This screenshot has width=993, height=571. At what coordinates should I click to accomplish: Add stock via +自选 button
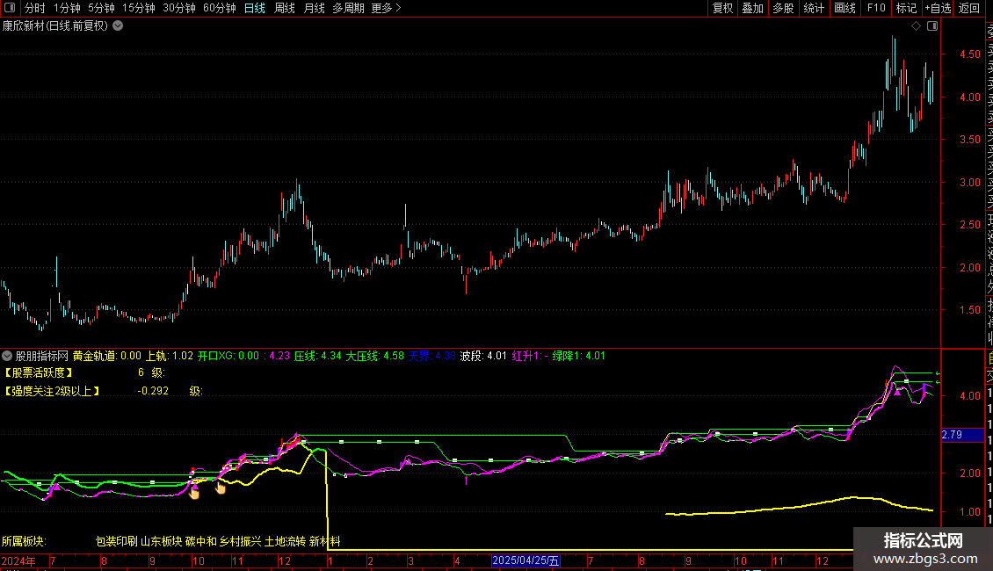(x=938, y=8)
